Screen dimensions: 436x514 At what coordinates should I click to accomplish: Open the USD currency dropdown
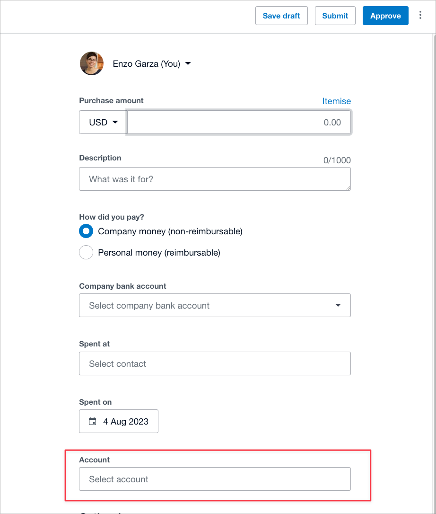point(102,122)
